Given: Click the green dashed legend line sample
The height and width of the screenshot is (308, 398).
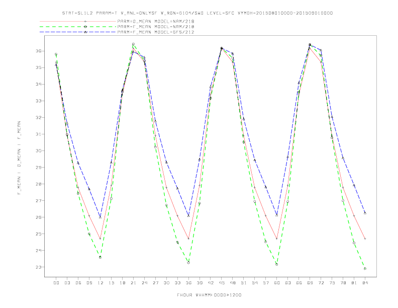Looking at the screenshot, I should click(x=78, y=27).
